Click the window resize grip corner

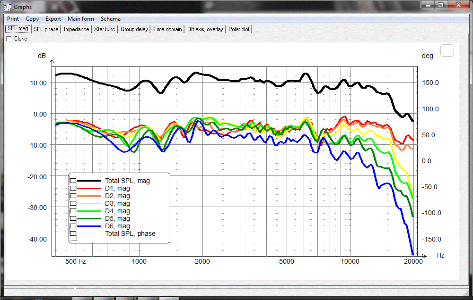coord(467,293)
